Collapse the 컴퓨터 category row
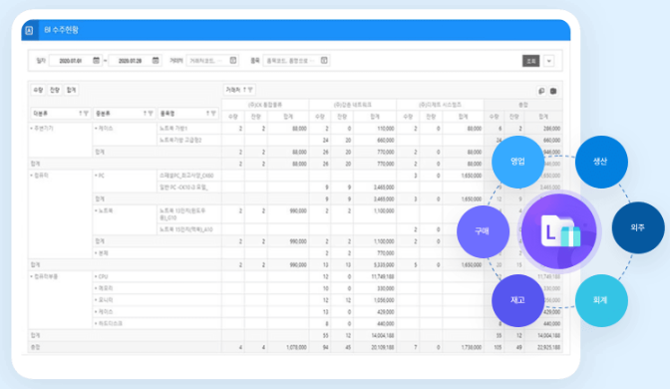This screenshot has width=670, height=389. (32, 176)
